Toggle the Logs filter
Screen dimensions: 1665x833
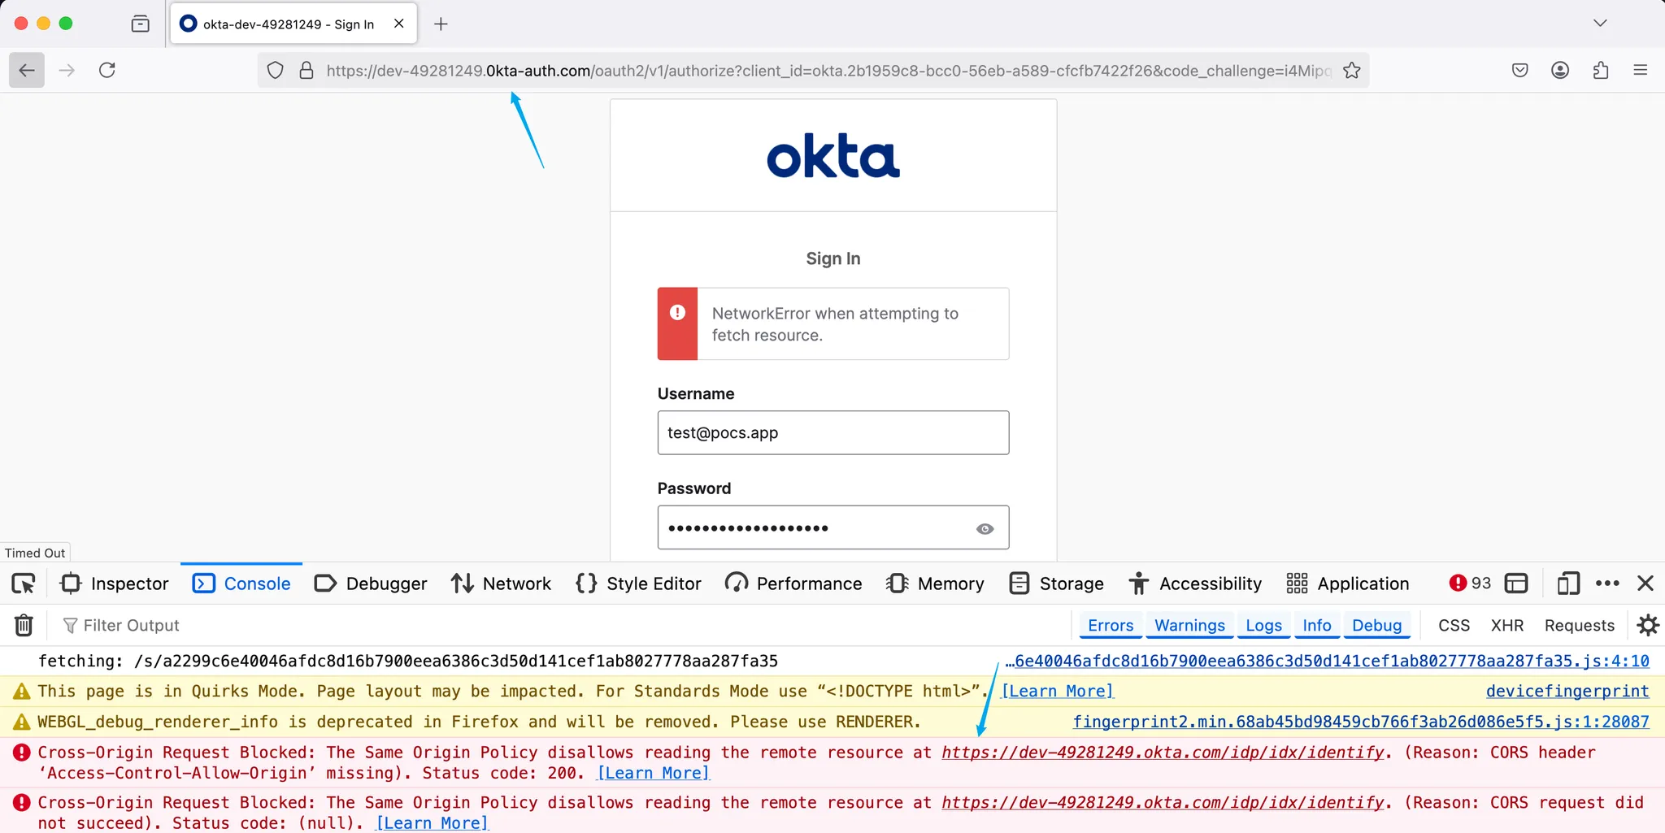[1263, 625]
